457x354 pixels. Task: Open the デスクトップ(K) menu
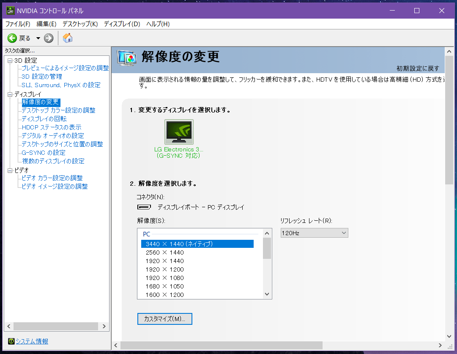point(80,24)
